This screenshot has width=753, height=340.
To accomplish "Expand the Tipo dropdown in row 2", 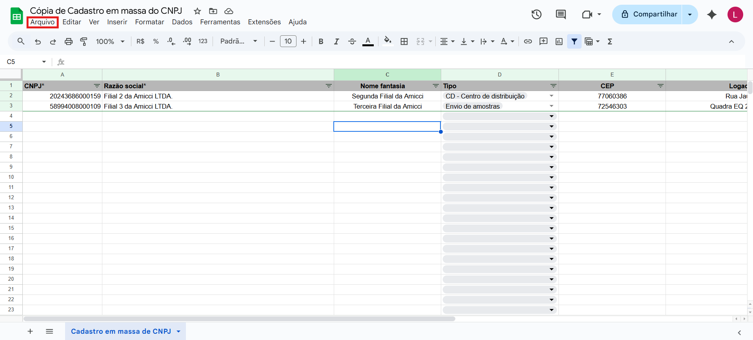I will [x=551, y=96].
